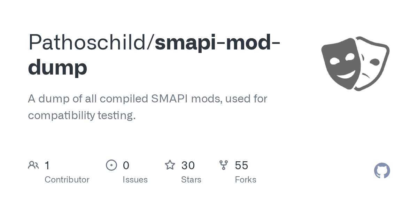Open the GitHub octocat logo
Image resolution: width=418 pixels, height=209 pixels.
click(382, 171)
